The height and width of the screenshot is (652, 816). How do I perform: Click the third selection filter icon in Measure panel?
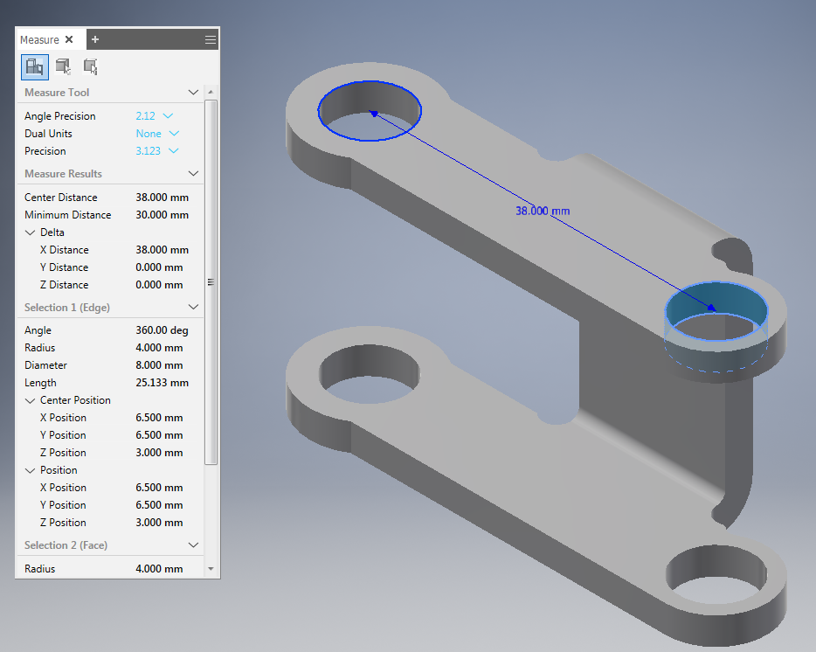tap(90, 66)
